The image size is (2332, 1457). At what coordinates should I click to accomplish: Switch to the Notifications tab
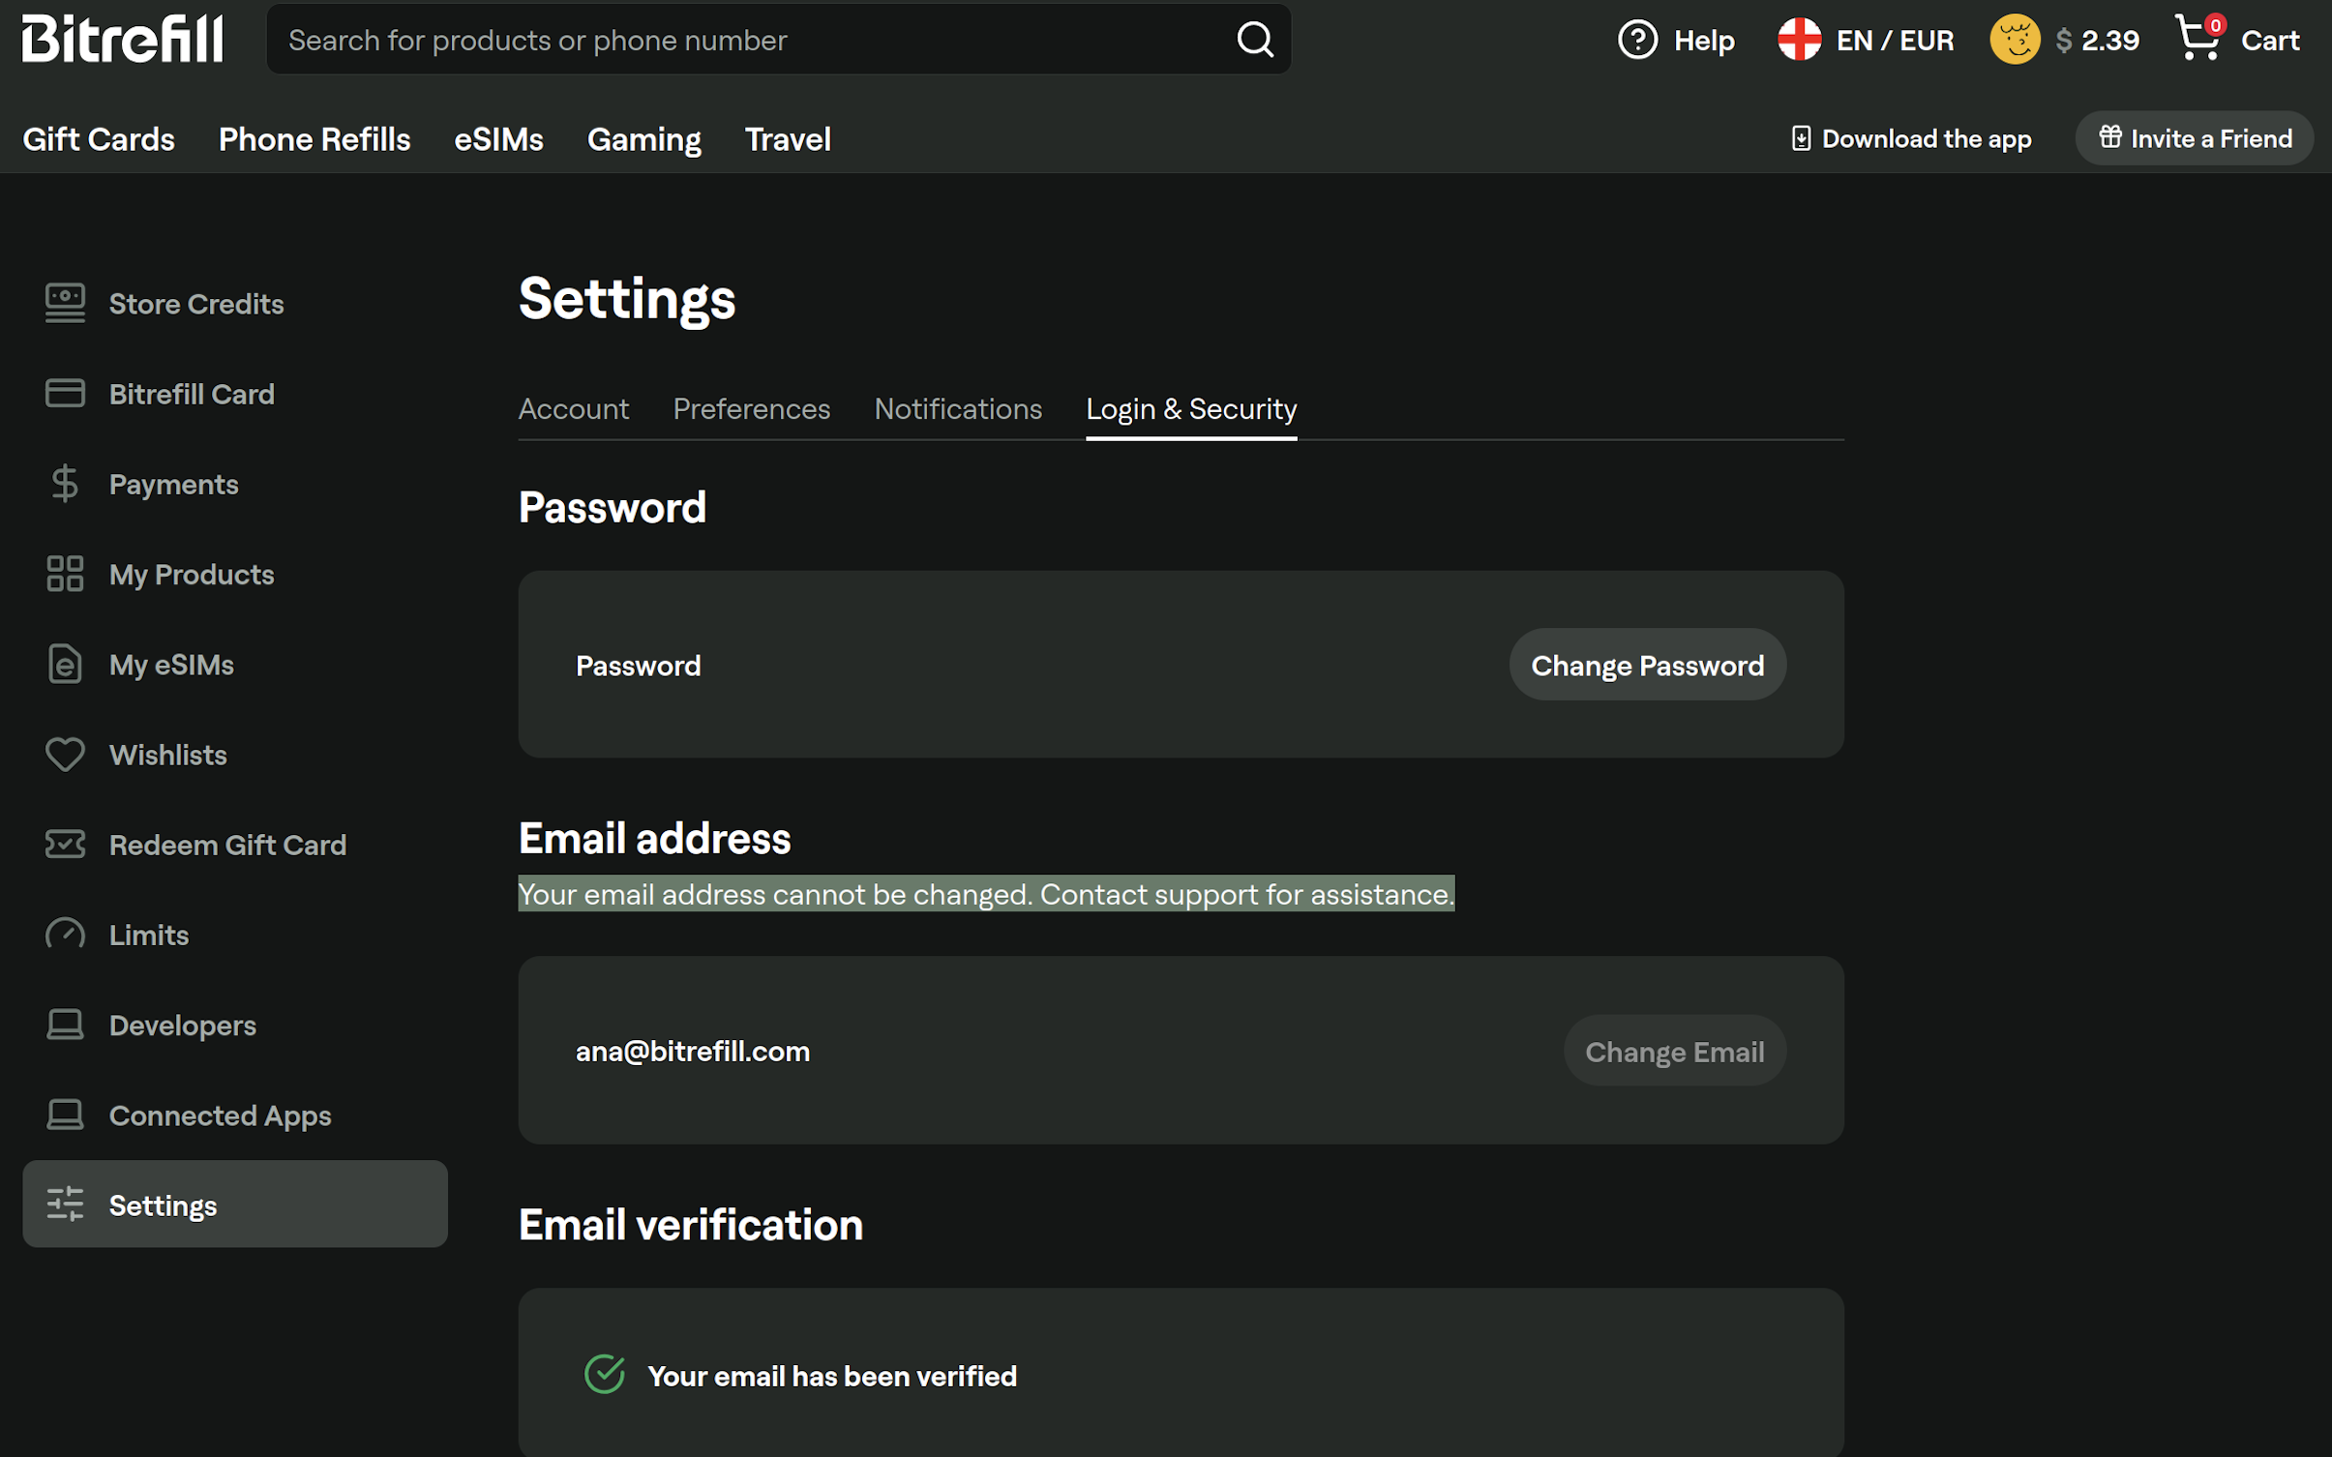coord(957,409)
